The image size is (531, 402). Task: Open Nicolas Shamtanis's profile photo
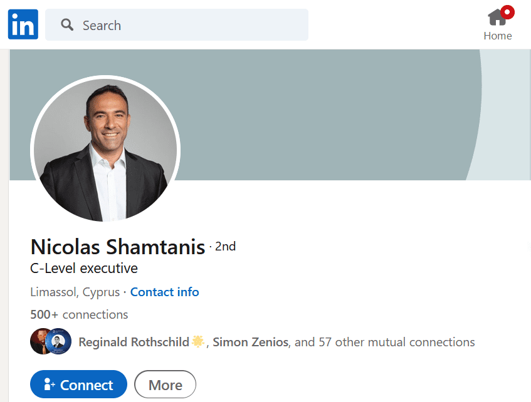[105, 149]
